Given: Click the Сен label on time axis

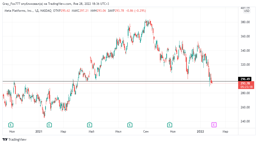Looking at the screenshot, I should click(146, 132).
